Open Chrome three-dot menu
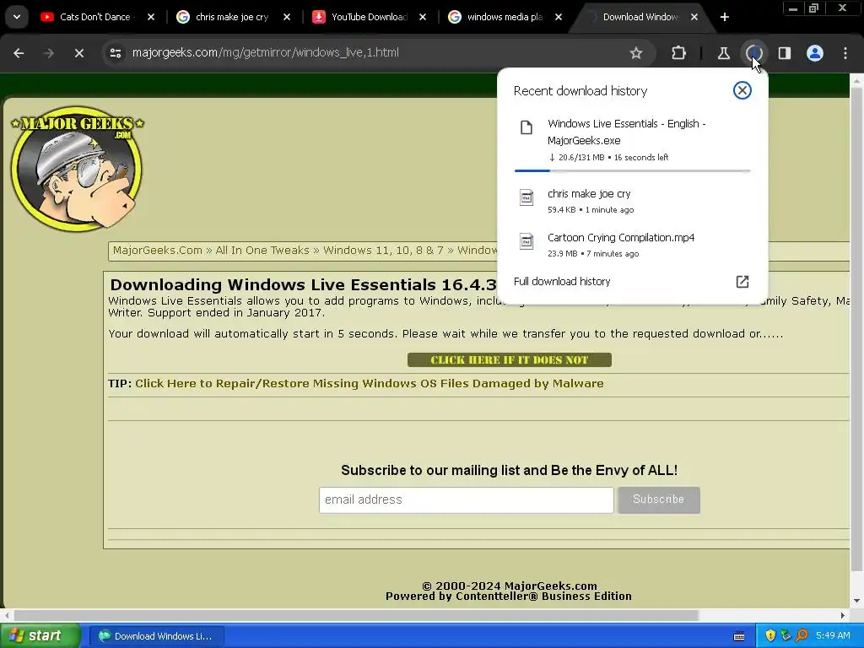Viewport: 864px width, 648px height. (845, 53)
